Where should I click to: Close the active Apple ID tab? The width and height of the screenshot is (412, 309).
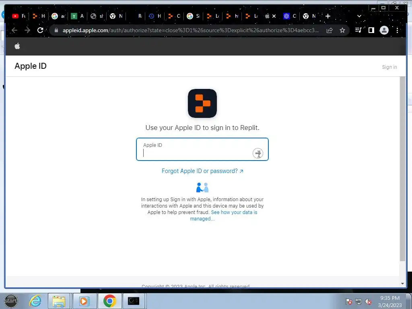(274, 16)
